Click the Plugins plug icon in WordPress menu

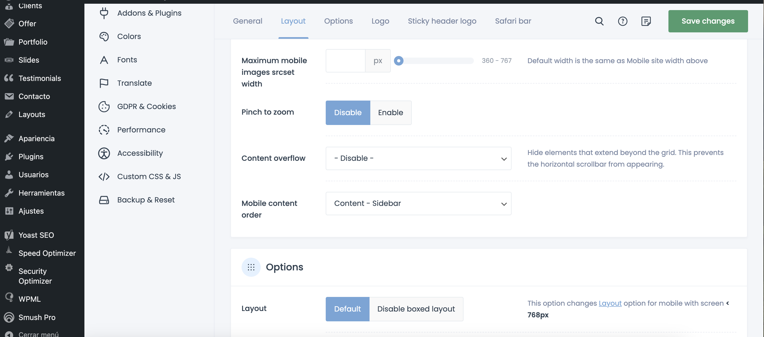[9, 157]
